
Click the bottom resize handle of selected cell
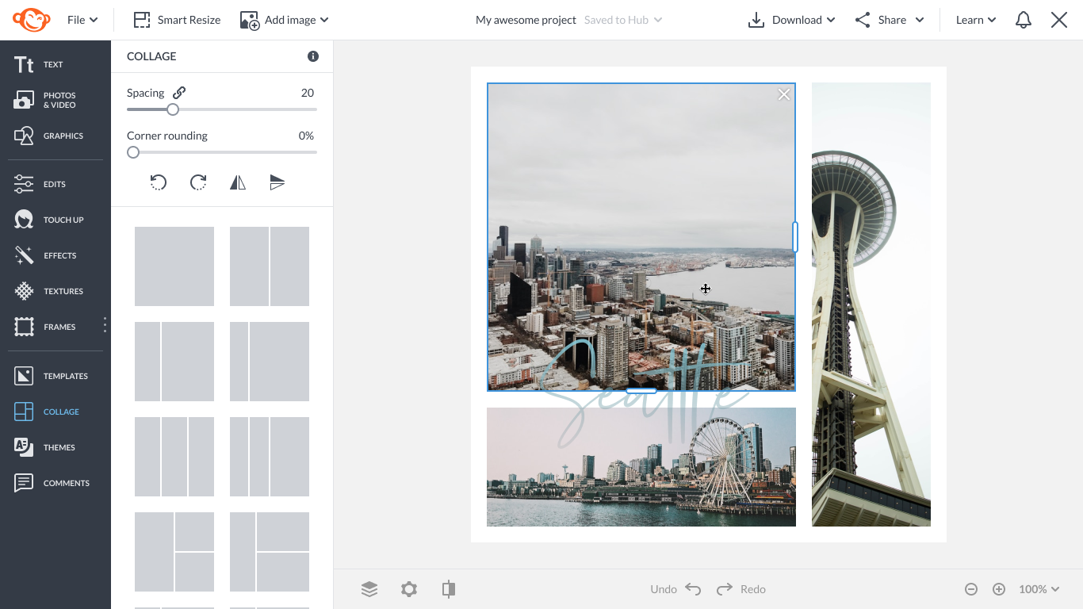pyautogui.click(x=641, y=391)
